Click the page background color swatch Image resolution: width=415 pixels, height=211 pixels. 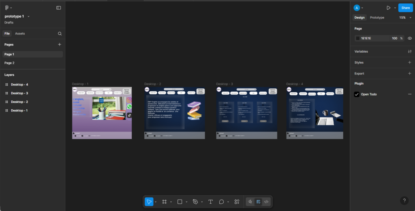point(357,38)
